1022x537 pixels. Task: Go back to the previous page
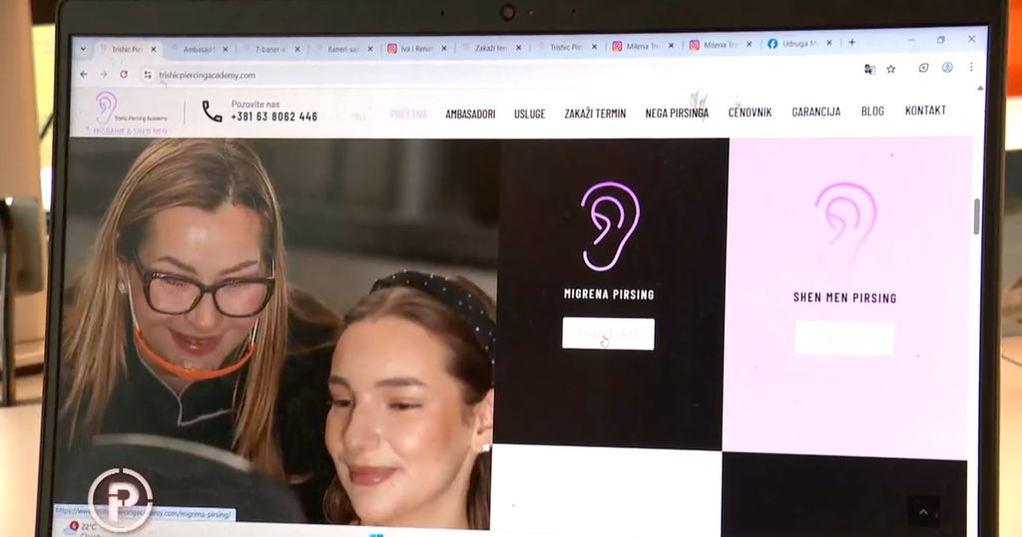coord(84,75)
